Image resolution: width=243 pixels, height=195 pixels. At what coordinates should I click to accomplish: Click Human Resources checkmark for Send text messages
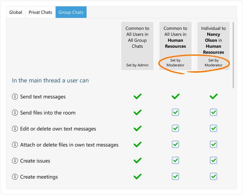(175, 97)
